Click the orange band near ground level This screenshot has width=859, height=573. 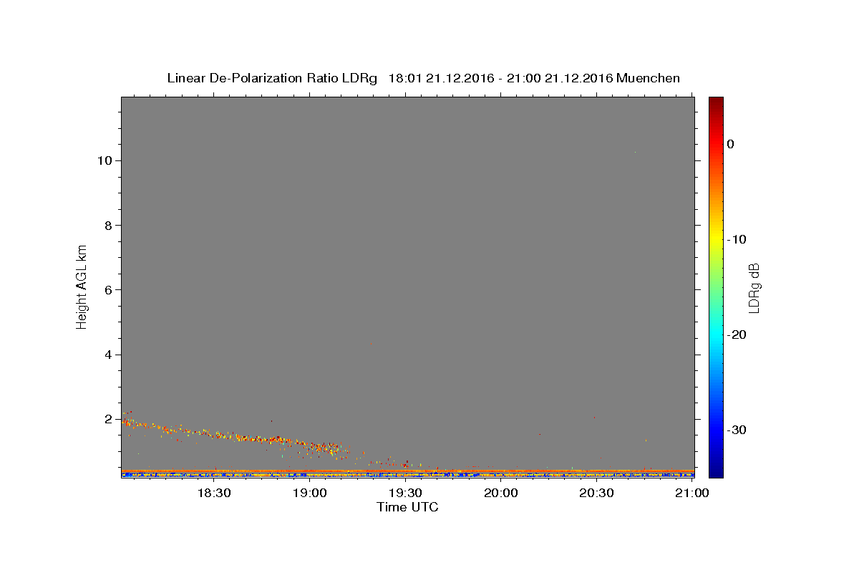coord(407,471)
